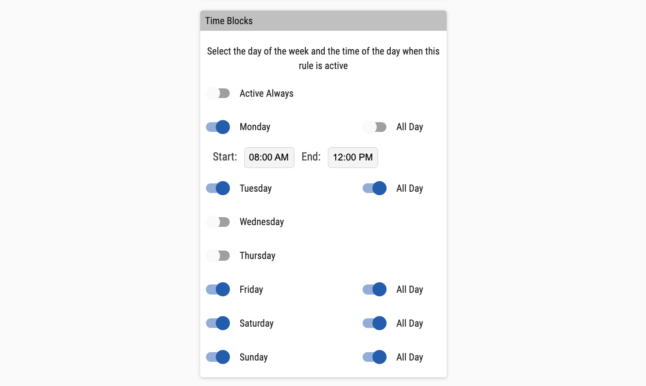Disable the Friday toggle
Viewport: 646px width, 386px height.
218,289
